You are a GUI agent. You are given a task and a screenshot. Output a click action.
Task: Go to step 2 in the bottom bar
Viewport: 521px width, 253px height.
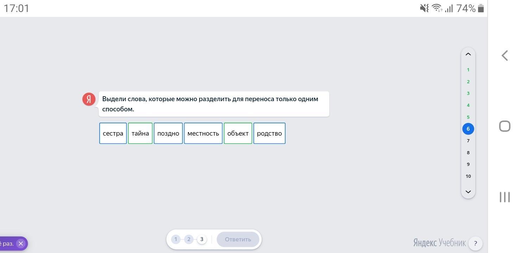(189, 239)
